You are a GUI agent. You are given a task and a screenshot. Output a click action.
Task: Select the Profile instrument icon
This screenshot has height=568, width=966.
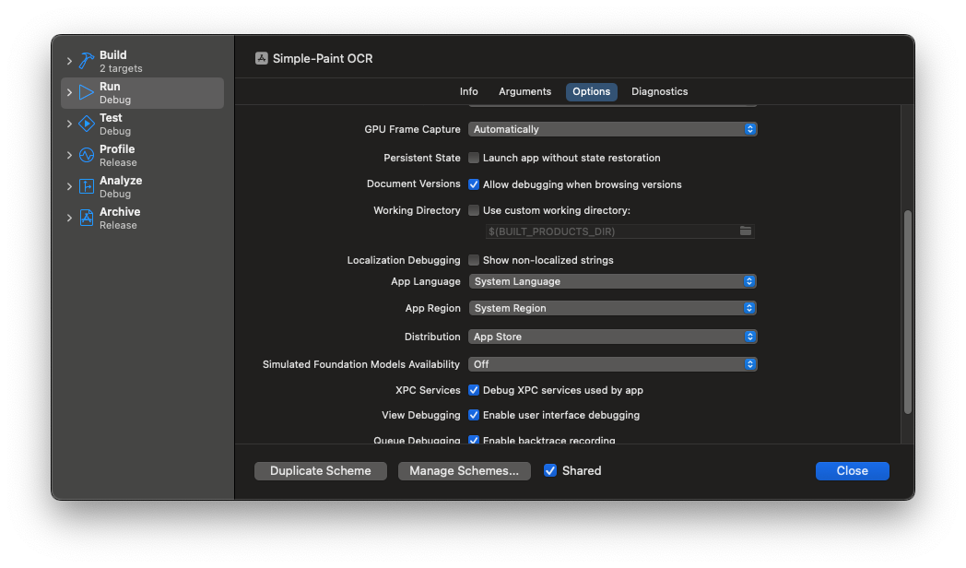coord(86,156)
